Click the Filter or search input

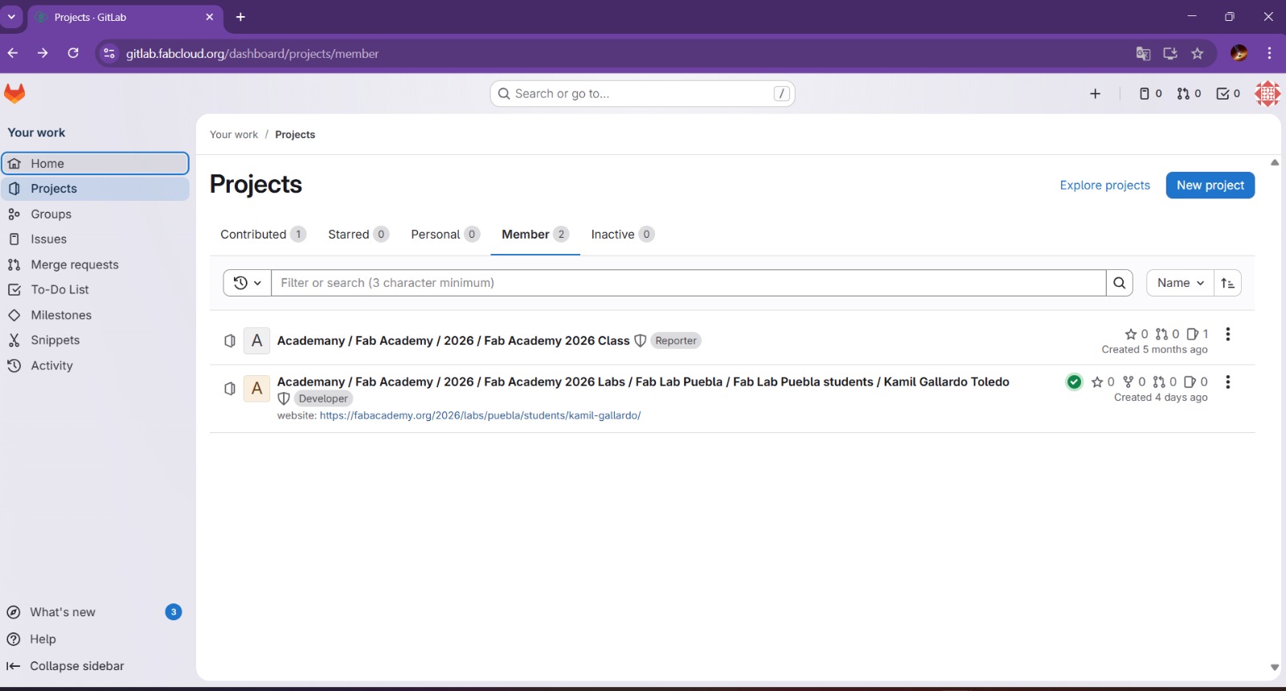[688, 283]
